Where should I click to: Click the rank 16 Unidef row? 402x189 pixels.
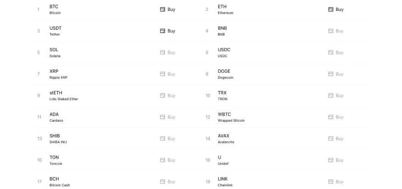(x=223, y=160)
